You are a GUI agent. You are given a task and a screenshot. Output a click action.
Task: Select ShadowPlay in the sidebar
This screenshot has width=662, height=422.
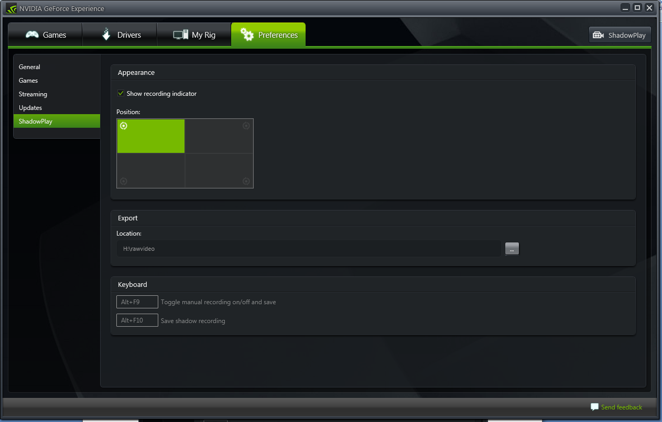(57, 121)
